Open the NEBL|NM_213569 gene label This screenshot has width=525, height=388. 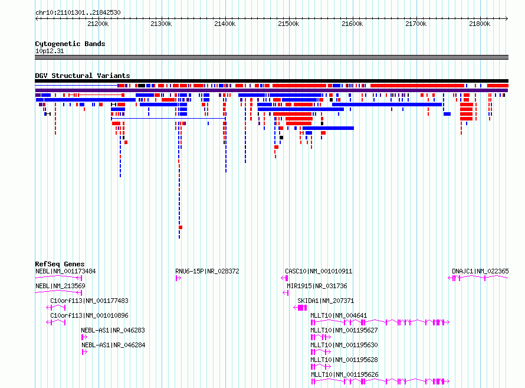coord(60,286)
